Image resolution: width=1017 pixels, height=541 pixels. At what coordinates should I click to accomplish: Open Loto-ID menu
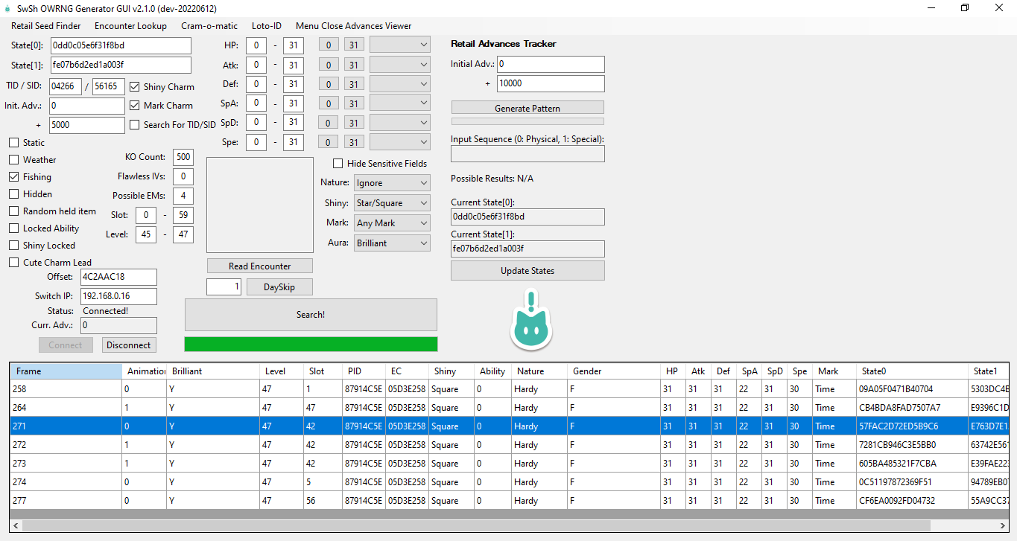pyautogui.click(x=267, y=25)
